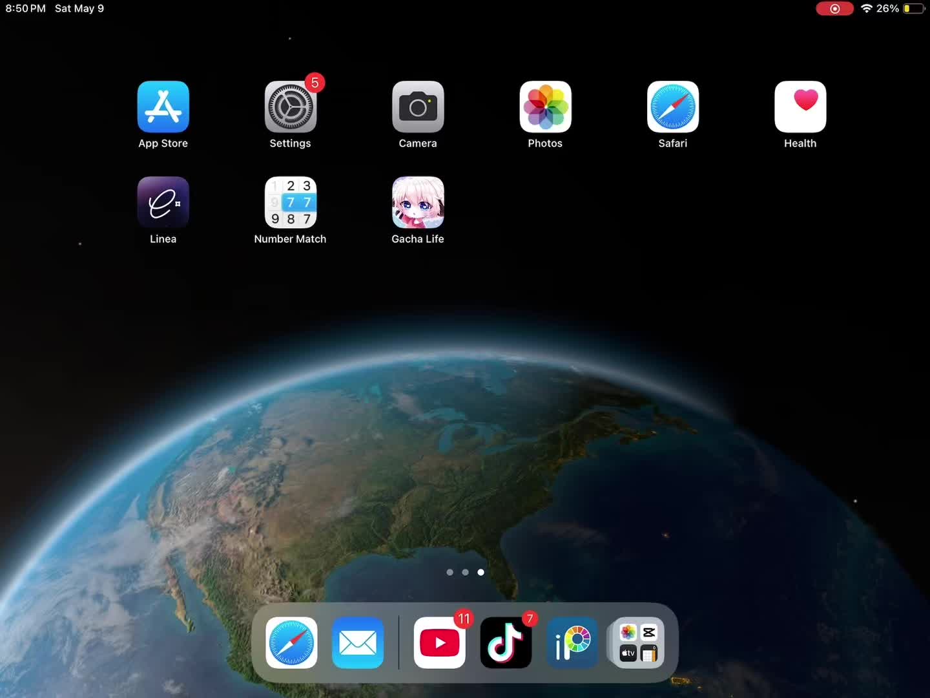This screenshot has width=930, height=698.
Task: Open the Number Match game
Action: coord(290,202)
